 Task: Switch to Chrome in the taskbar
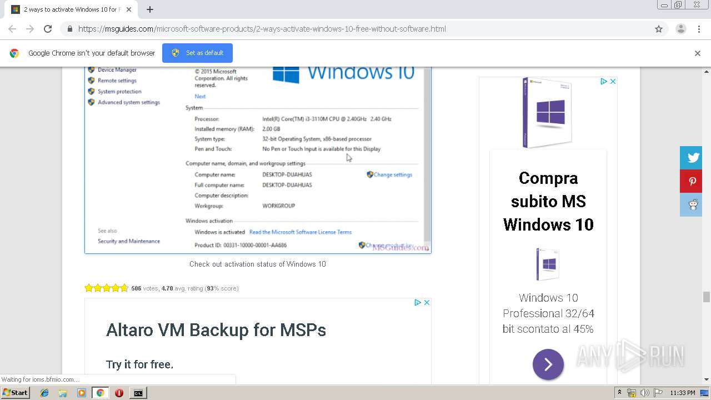coord(100,393)
